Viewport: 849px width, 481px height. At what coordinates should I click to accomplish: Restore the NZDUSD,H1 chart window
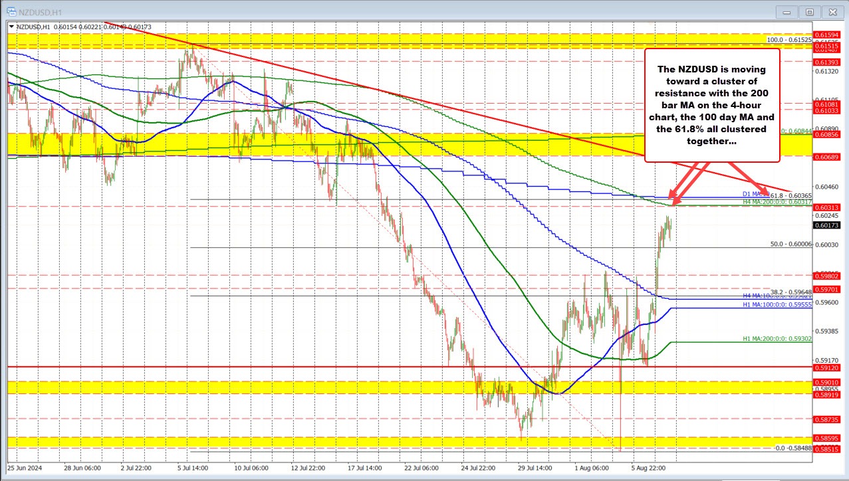click(x=810, y=11)
